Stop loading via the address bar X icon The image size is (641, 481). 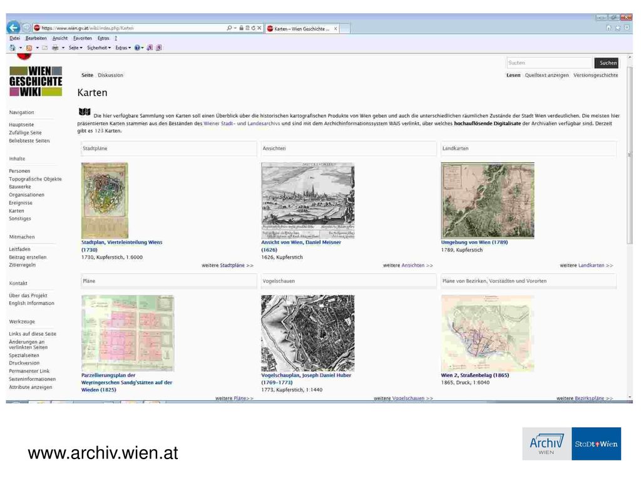[x=259, y=28]
